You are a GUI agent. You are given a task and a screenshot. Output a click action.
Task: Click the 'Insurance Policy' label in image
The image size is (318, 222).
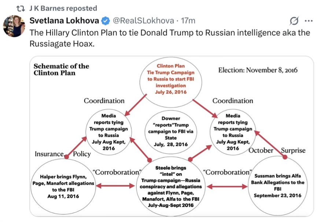62,154
